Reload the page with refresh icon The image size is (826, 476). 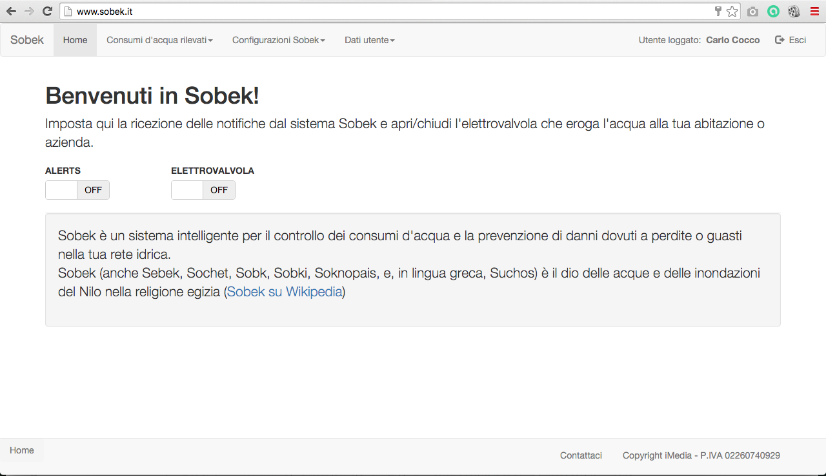coord(47,11)
